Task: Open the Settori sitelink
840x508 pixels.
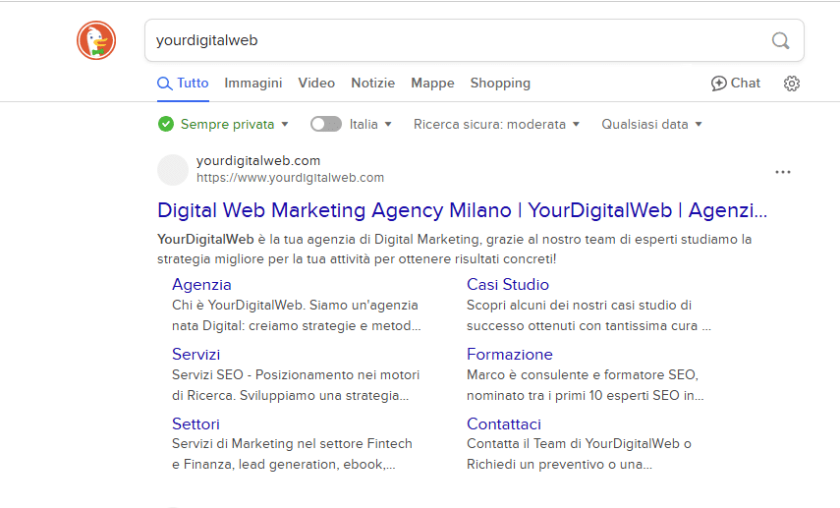Action: [196, 423]
